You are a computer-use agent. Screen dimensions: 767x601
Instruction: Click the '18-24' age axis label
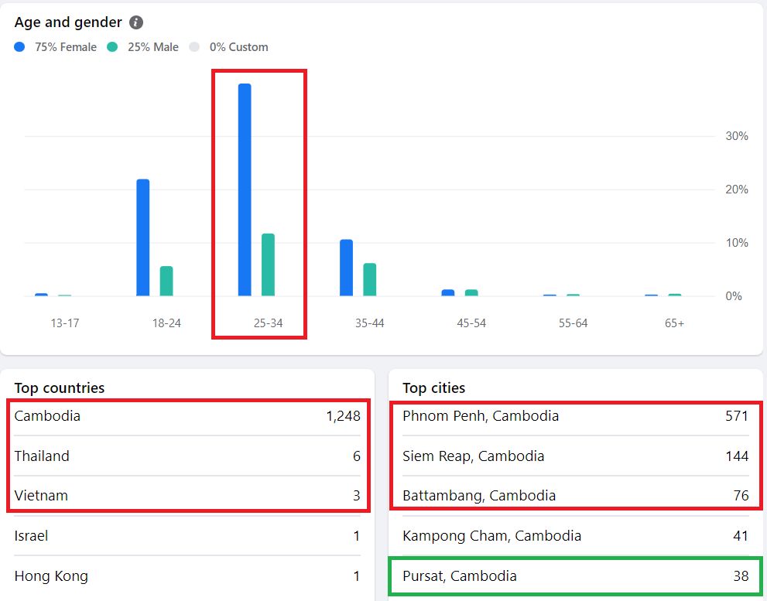click(166, 323)
